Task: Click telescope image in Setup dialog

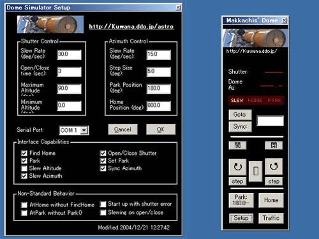Action: (x=50, y=24)
